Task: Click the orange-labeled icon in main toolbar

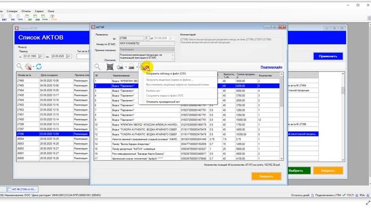Action: point(54,18)
